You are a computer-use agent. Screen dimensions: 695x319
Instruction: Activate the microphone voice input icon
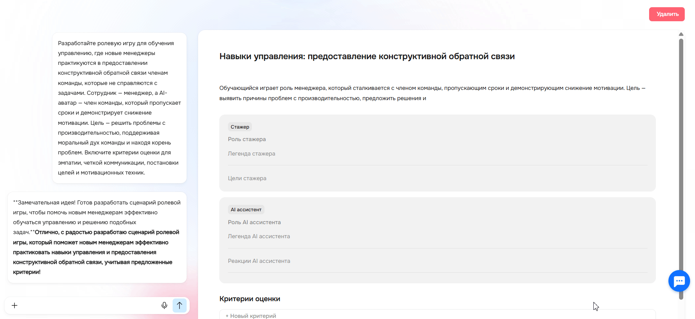coord(164,305)
